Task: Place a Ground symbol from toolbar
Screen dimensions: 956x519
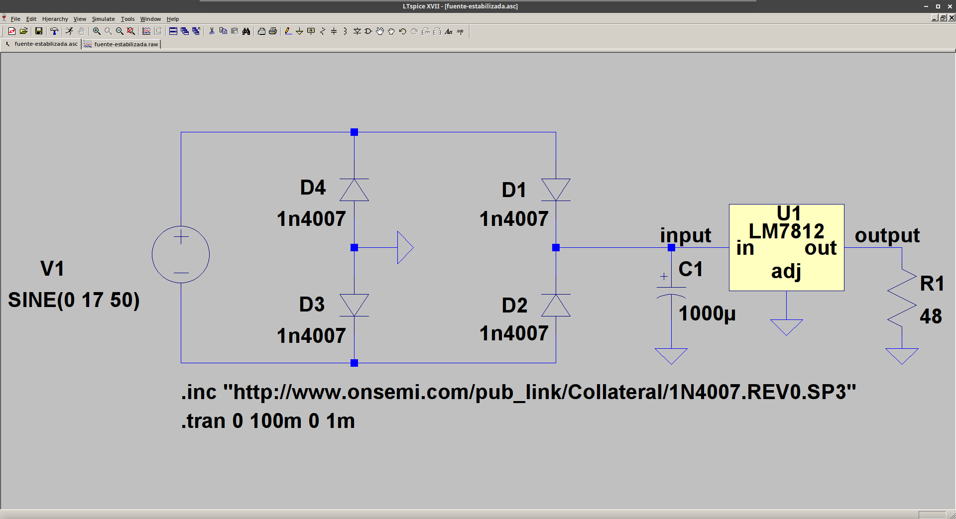Action: point(299,31)
